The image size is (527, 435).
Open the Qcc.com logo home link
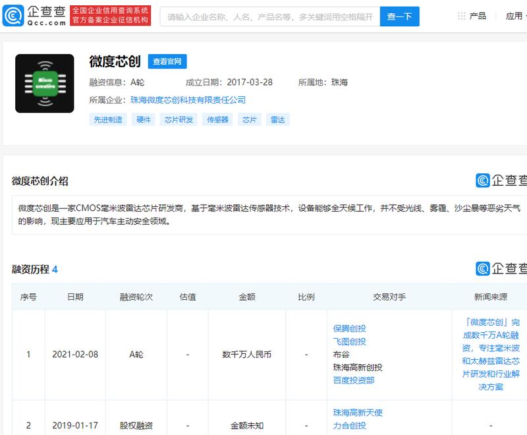(34, 15)
